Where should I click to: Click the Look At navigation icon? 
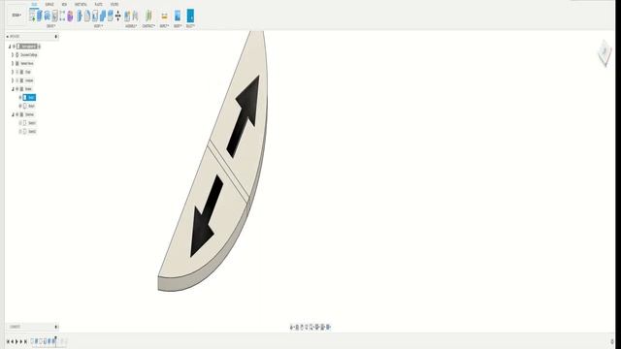(x=297, y=328)
